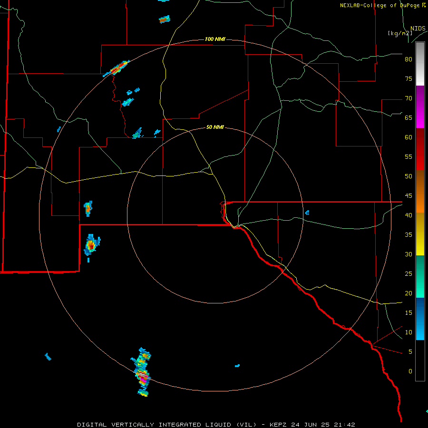Click the magenta-purple segment of the color bar
The width and height of the screenshot is (428, 428).
point(420,107)
